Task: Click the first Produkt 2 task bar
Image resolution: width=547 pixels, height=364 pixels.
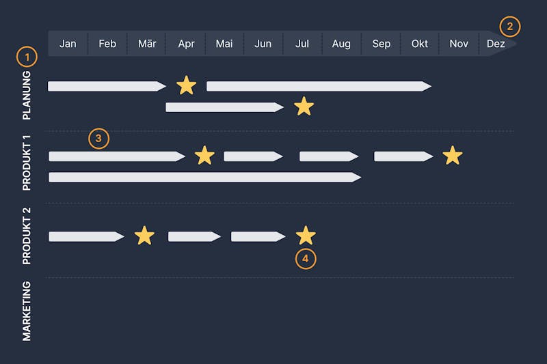Action: pos(86,236)
